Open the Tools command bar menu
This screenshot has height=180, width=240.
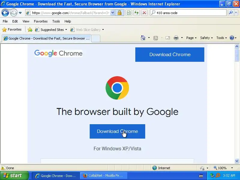(x=221, y=38)
